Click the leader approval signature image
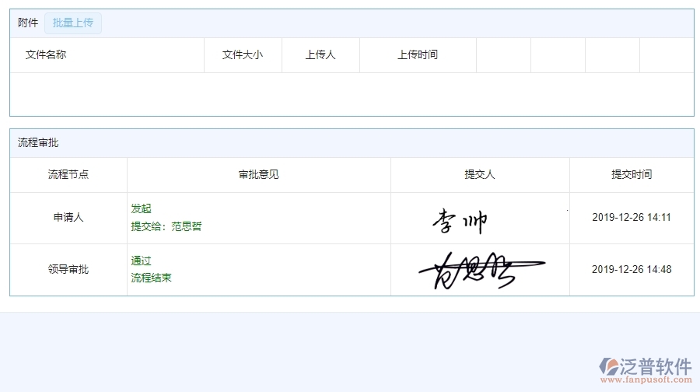Screen dimensions: 700x392 coord(480,270)
